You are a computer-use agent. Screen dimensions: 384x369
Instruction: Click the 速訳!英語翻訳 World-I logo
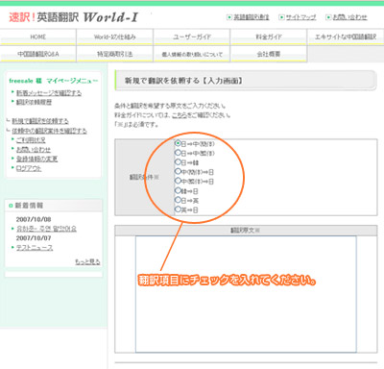pos(73,17)
